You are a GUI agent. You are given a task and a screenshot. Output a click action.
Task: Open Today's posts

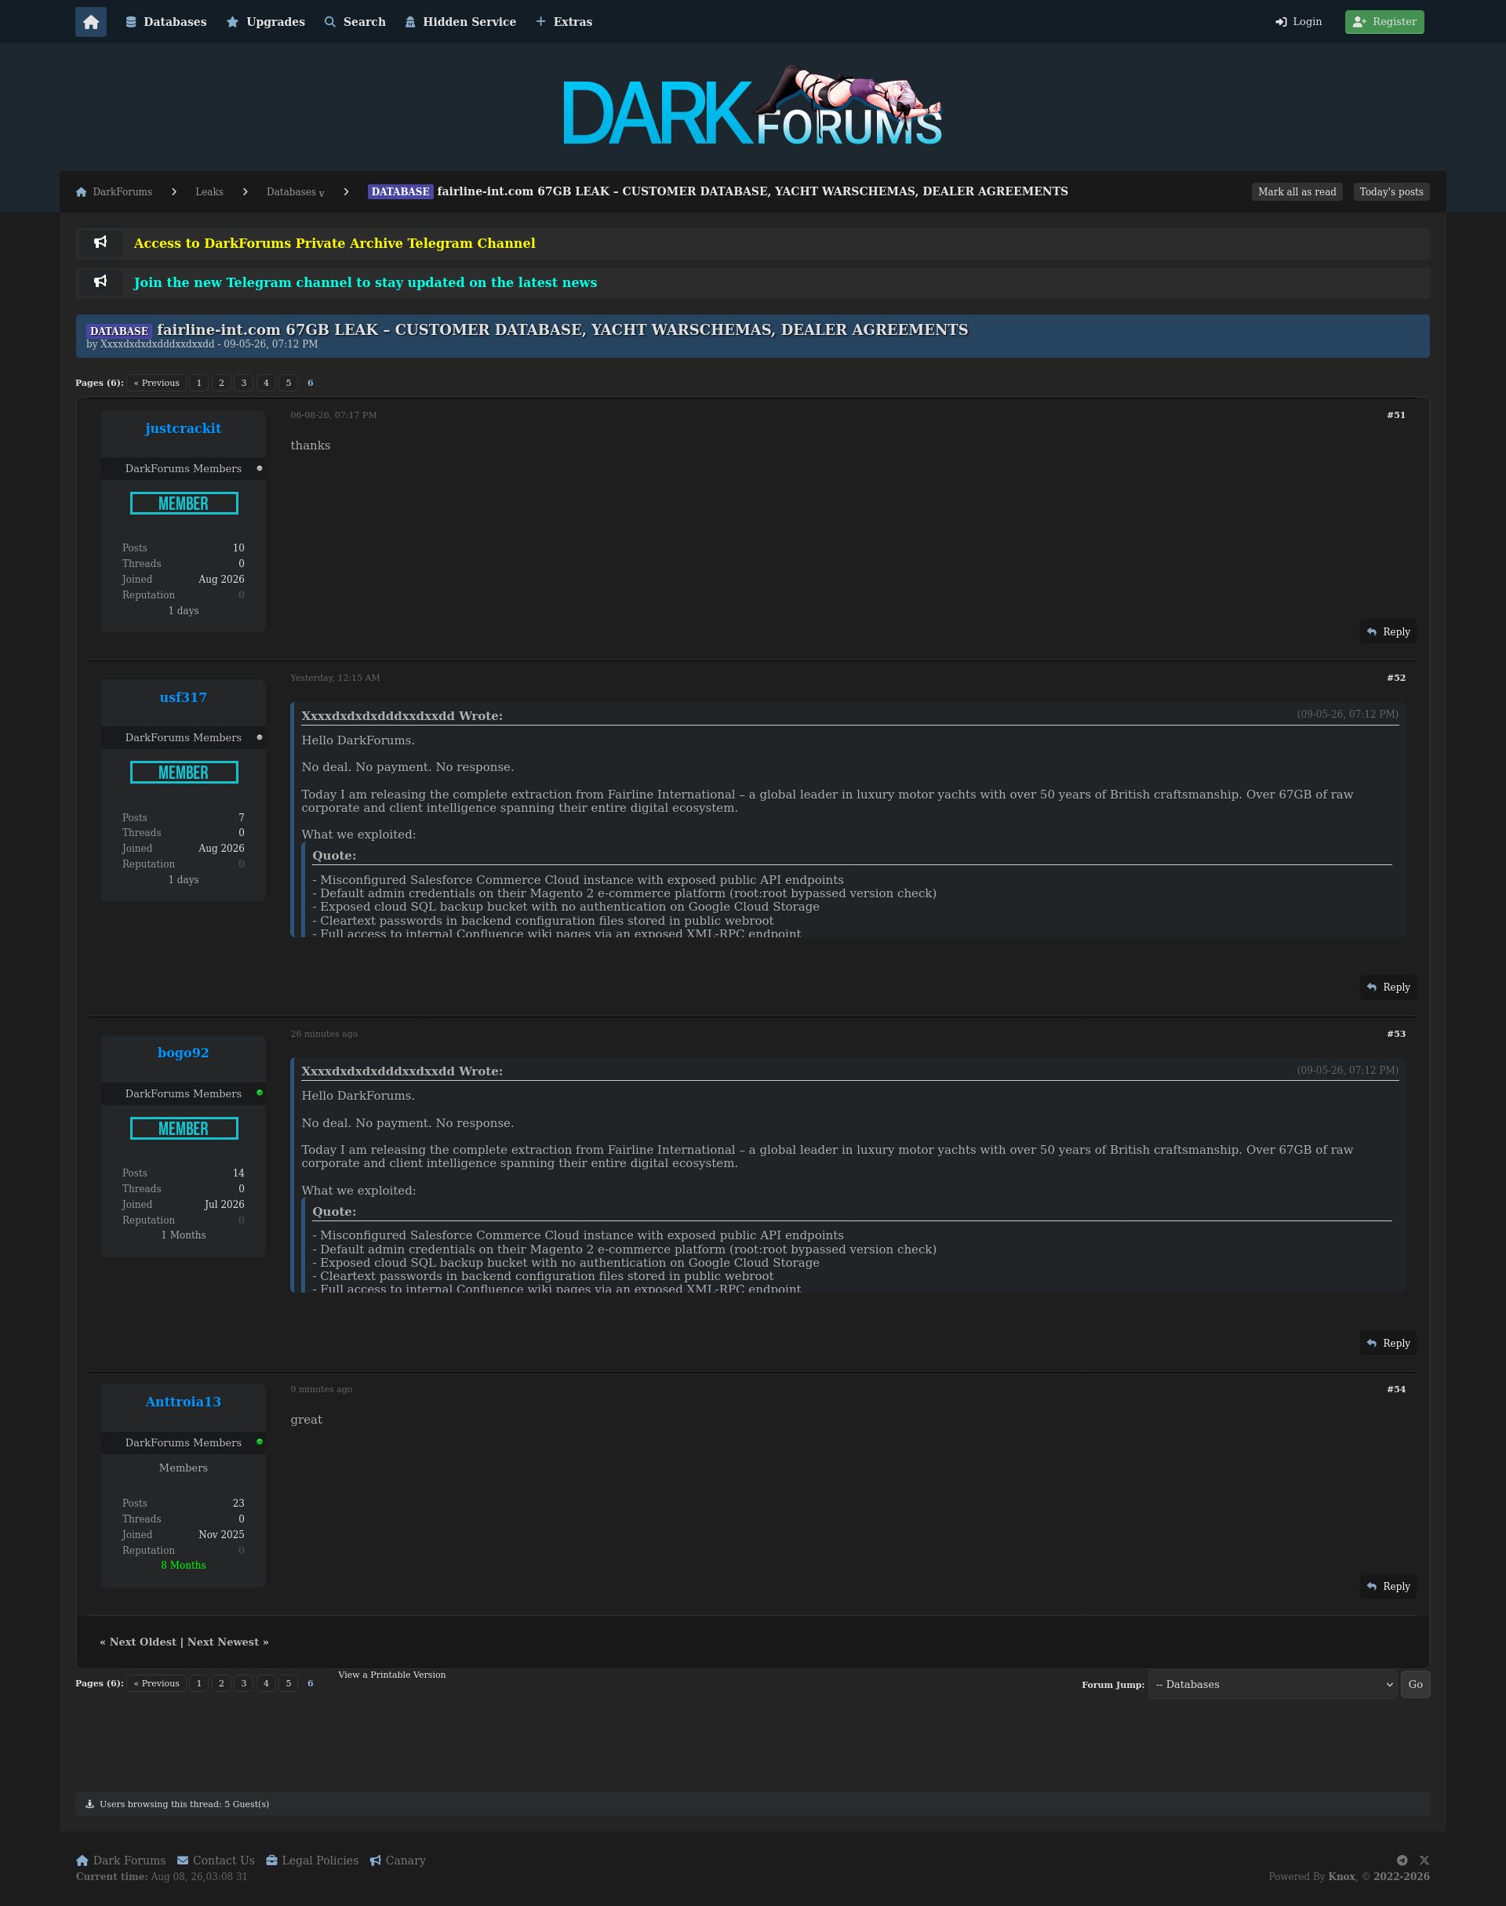click(1391, 192)
